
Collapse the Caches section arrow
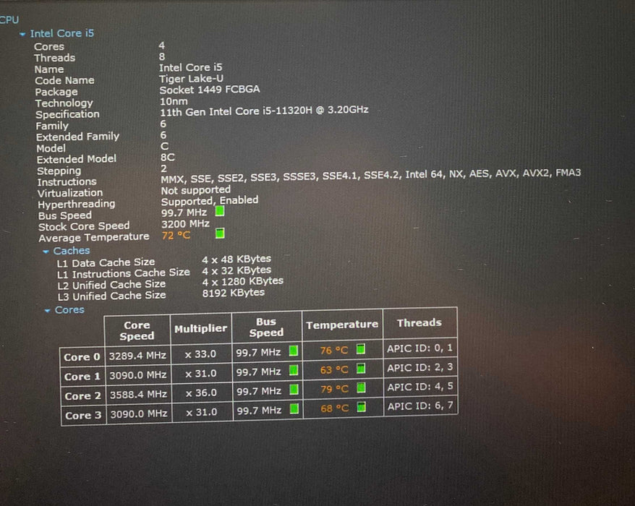point(46,252)
